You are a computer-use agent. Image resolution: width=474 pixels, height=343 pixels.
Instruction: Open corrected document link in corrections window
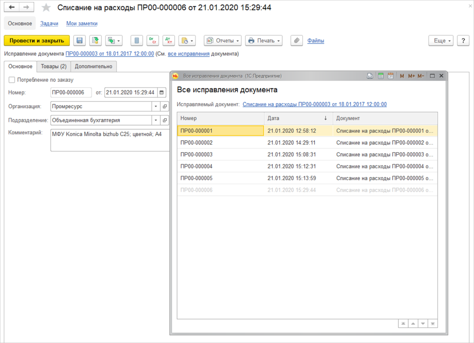(x=315, y=104)
